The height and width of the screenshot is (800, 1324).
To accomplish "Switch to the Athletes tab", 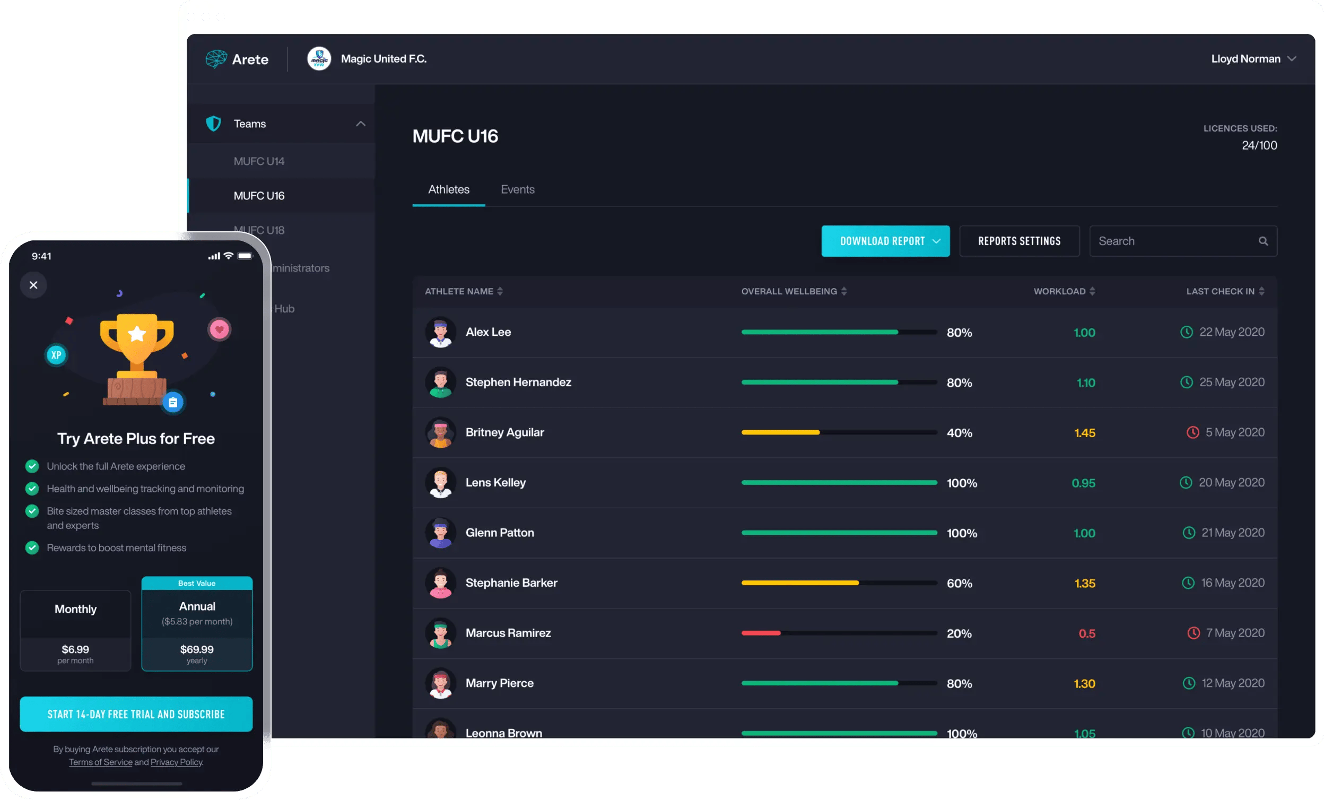I will point(449,190).
